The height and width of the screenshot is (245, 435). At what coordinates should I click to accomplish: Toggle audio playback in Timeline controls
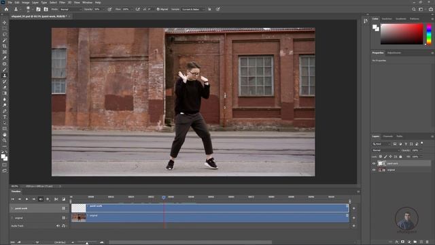[x=41, y=199]
